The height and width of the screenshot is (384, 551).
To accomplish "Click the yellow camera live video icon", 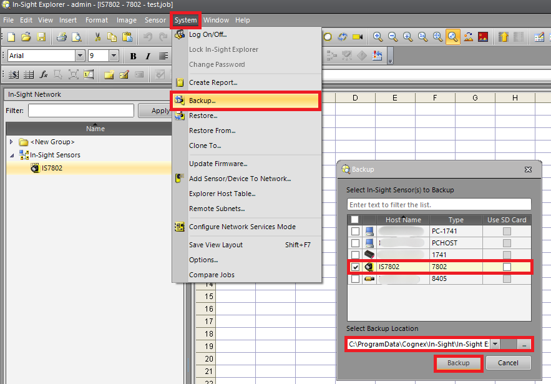I will (358, 37).
